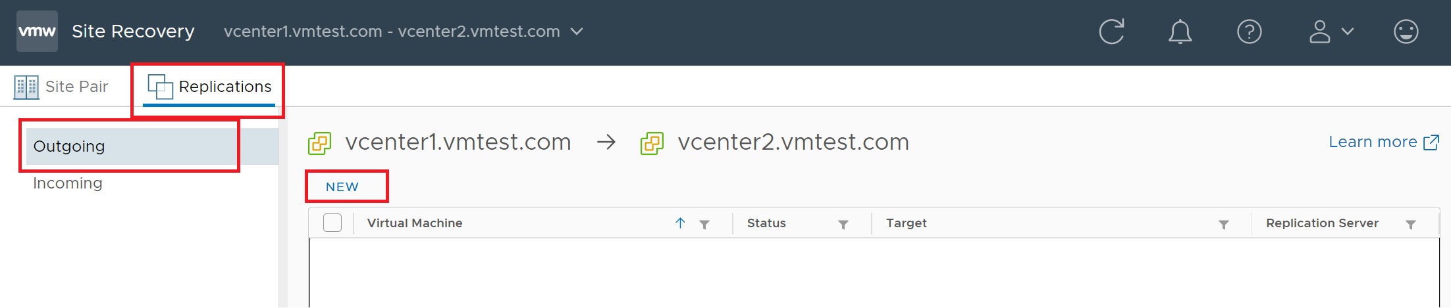The width and height of the screenshot is (1451, 308).
Task: Toggle the select-all virtual machines checkbox
Action: pyautogui.click(x=332, y=223)
